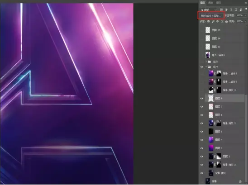This screenshot has width=248, height=185.
Task: Click folder icon of group 组 4
Action: (x=210, y=67)
